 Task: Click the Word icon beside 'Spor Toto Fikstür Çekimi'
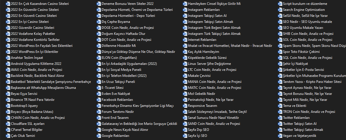280,52
